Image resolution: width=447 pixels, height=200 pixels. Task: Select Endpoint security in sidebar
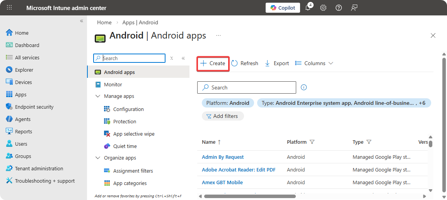34,107
